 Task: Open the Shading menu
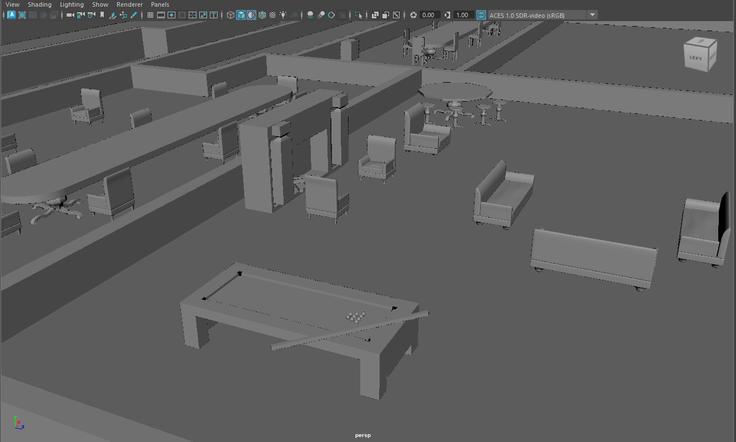(x=39, y=4)
